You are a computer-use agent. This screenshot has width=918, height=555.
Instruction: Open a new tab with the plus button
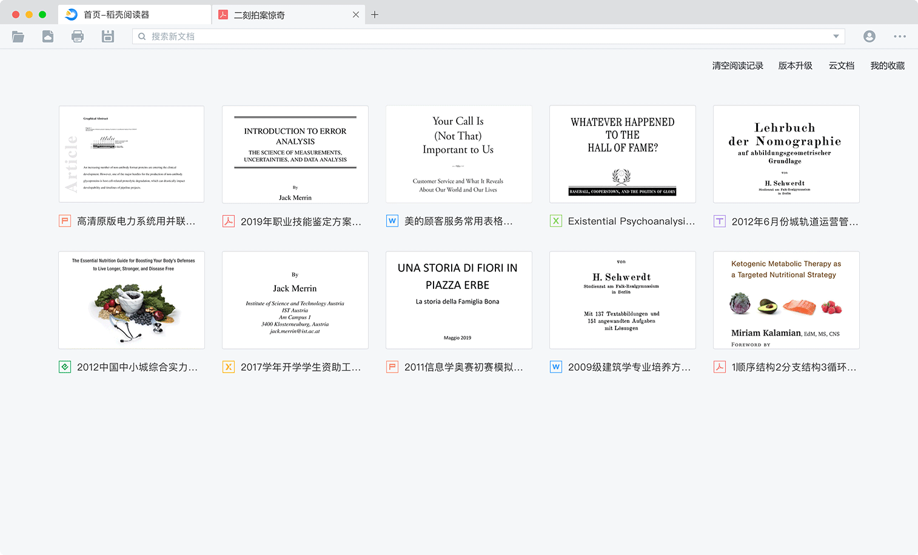click(x=375, y=14)
